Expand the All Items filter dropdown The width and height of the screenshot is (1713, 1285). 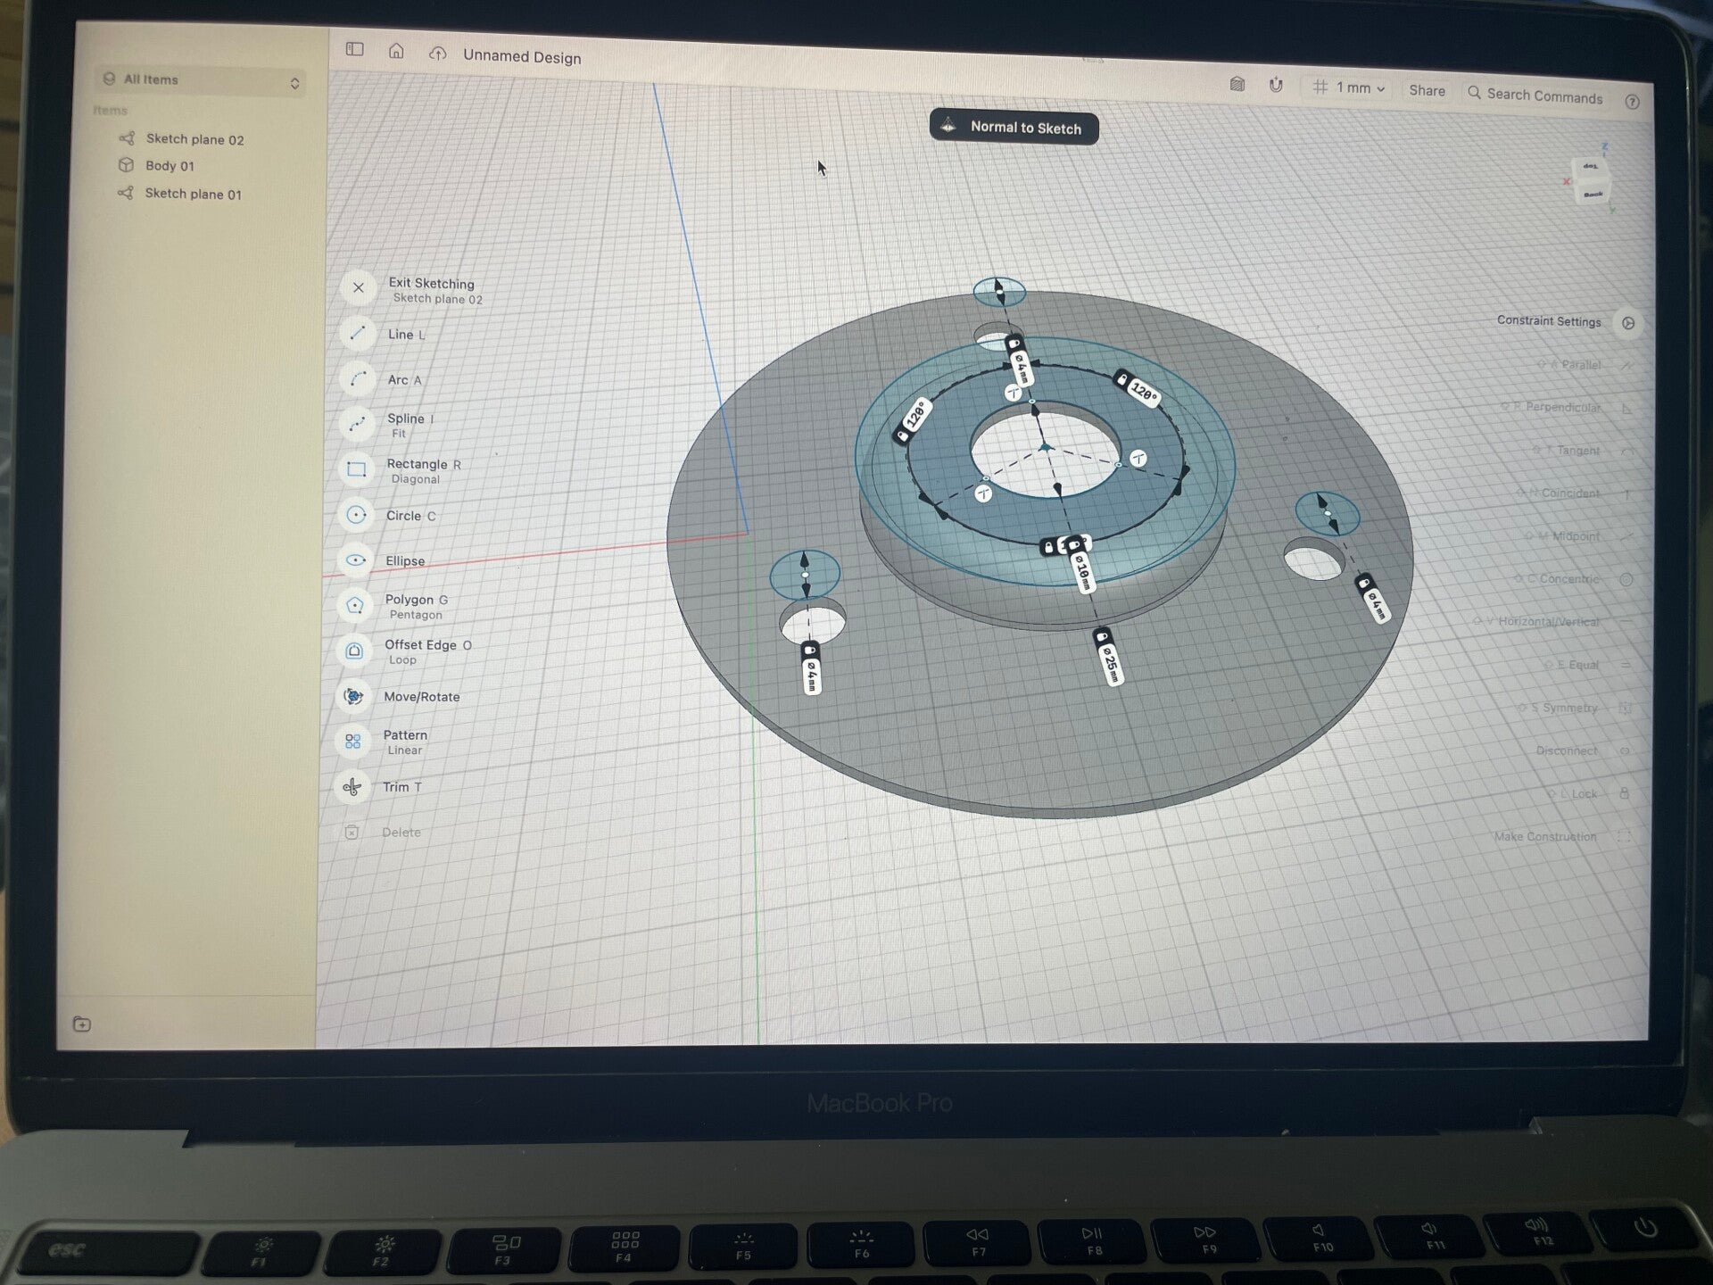(x=201, y=80)
